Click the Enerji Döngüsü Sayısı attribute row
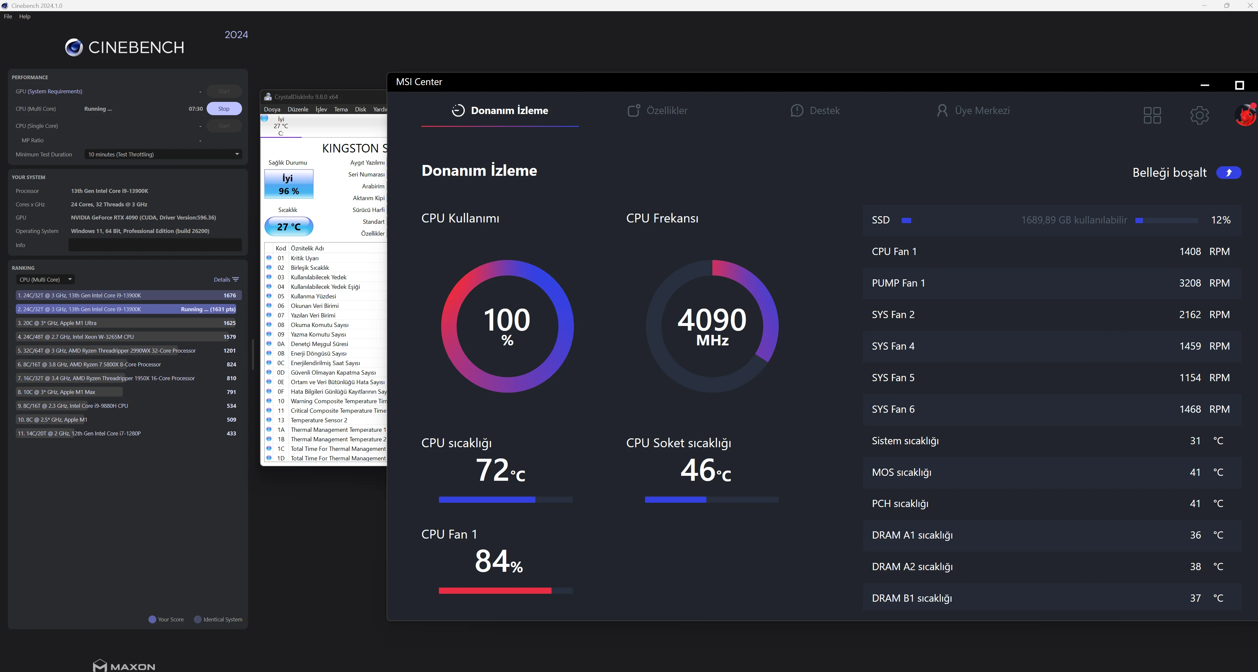 tap(326, 353)
